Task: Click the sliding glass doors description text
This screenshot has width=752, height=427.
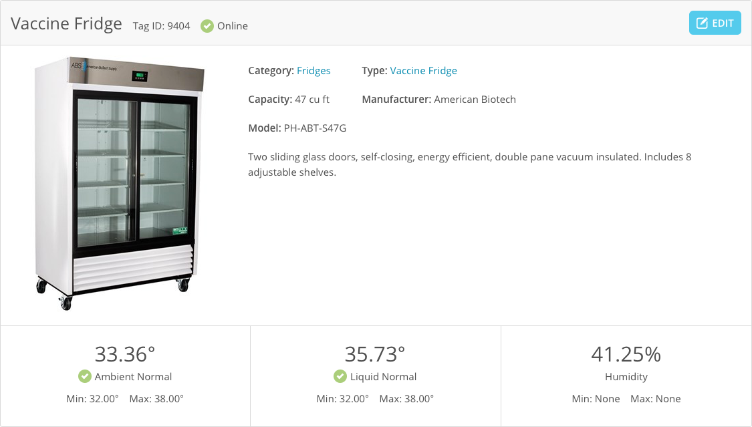Action: pos(469,164)
